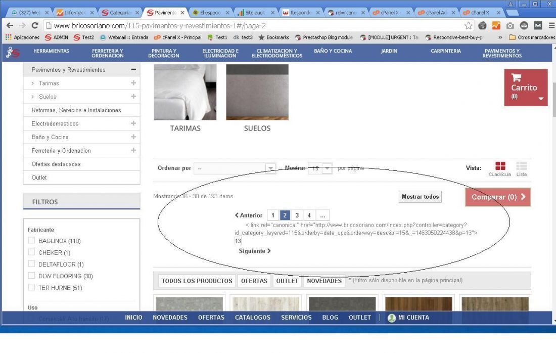Reload the page with refresh icon
Image resolution: width=556 pixels, height=353 pixels.
(x=35, y=26)
